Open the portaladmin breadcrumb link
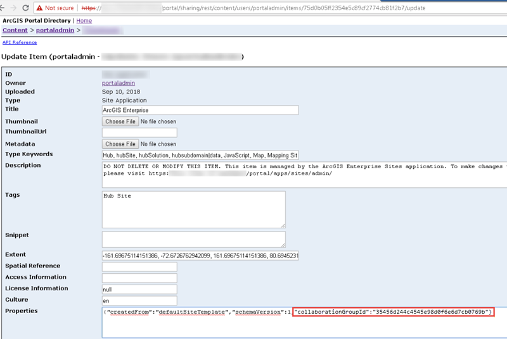 coord(55,30)
